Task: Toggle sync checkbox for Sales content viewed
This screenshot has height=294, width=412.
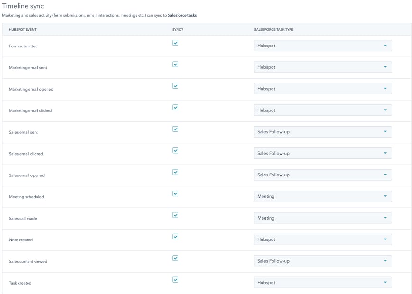Action: [175, 258]
